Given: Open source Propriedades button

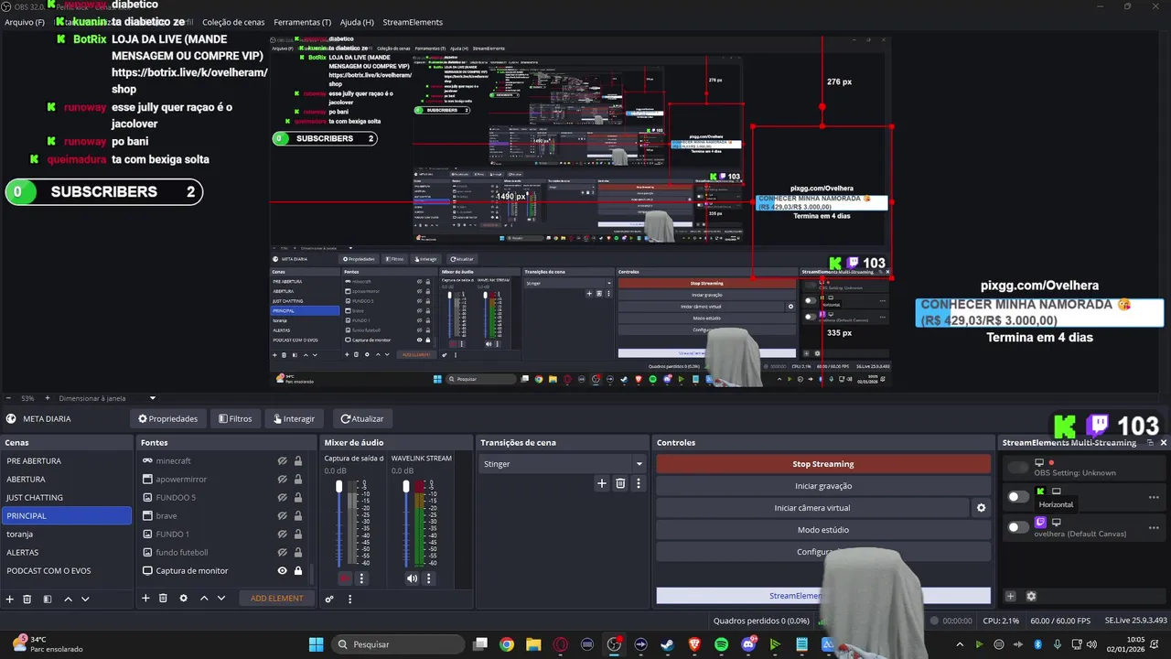Looking at the screenshot, I should [168, 418].
